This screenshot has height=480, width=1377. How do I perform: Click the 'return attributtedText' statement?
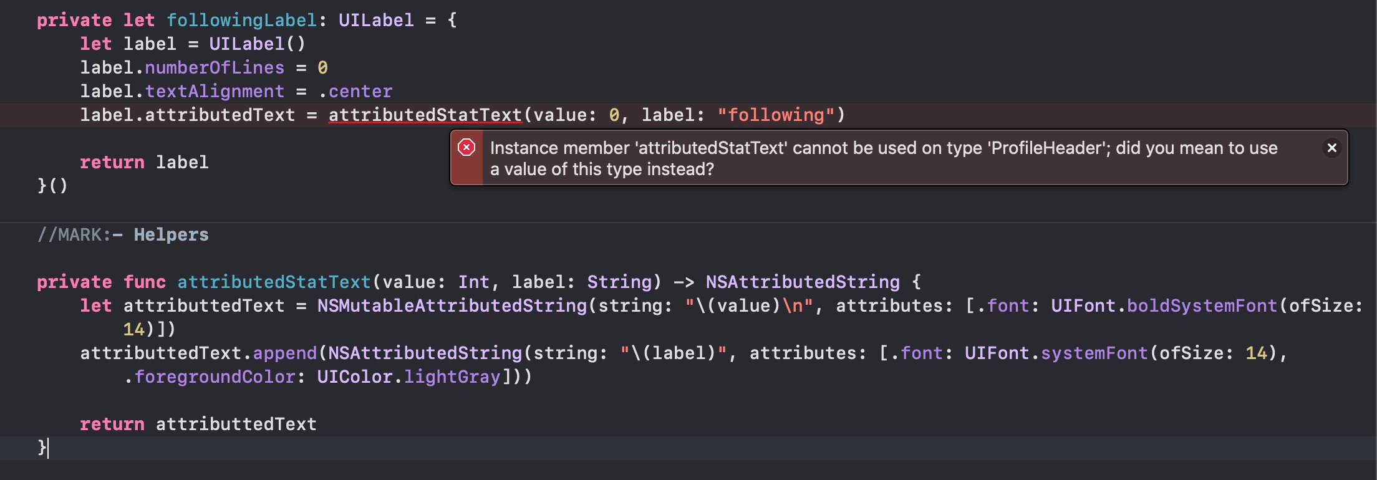point(198,425)
